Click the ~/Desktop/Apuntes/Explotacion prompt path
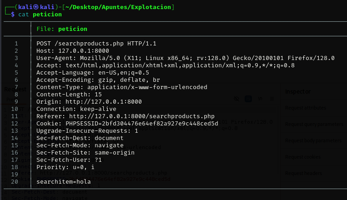Screen dimensions: 347x200 click(122, 7)
